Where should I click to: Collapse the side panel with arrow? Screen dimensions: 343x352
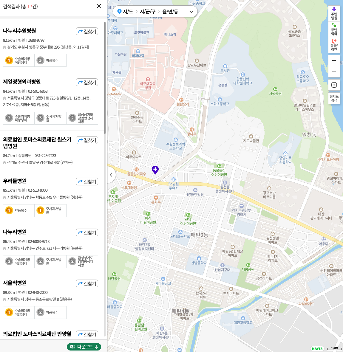point(111,175)
